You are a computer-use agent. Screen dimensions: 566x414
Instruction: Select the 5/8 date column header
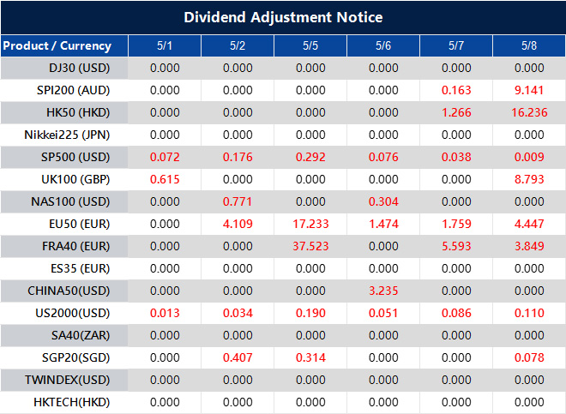(529, 45)
